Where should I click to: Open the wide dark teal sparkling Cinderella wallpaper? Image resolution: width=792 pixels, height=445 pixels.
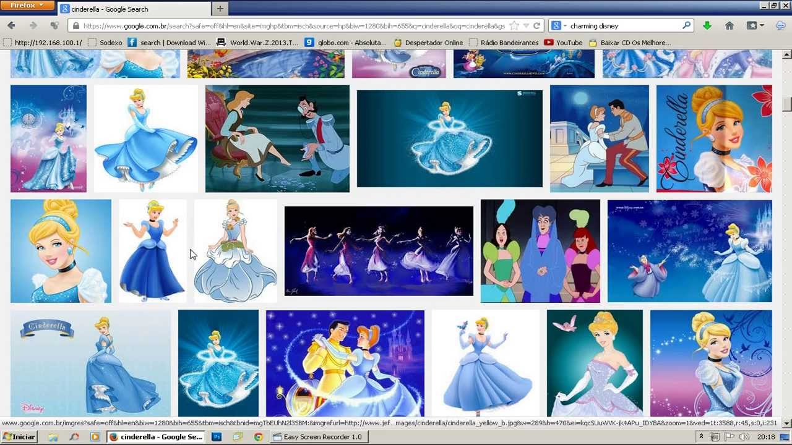(450, 138)
